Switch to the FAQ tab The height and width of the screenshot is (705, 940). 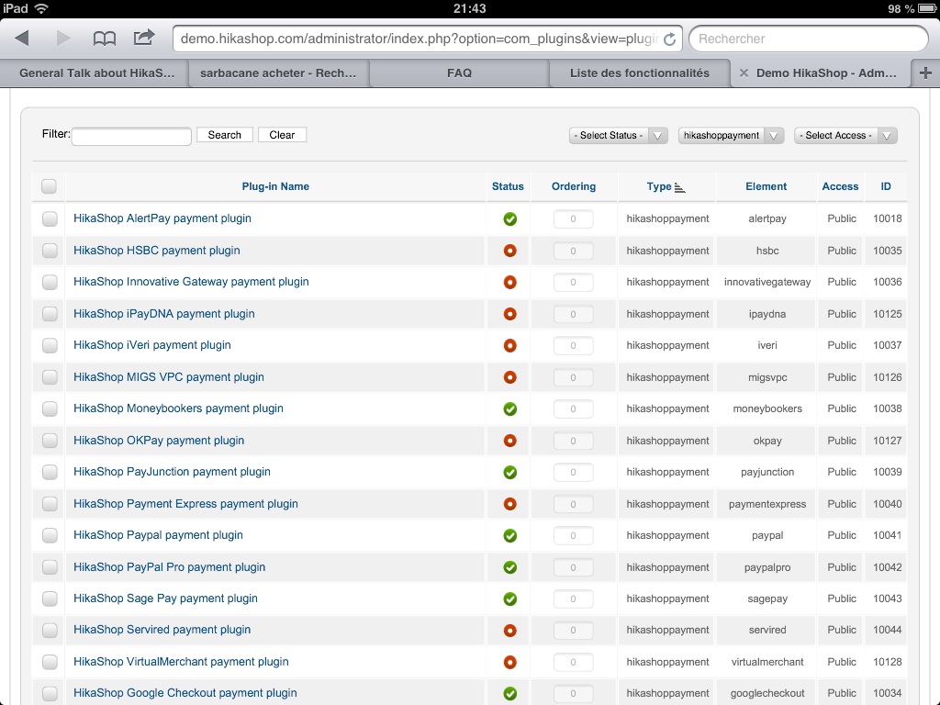(x=459, y=73)
